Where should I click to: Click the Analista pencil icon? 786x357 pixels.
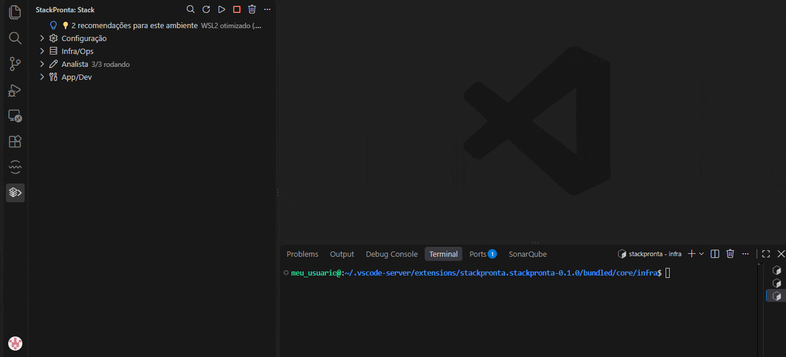tap(53, 64)
